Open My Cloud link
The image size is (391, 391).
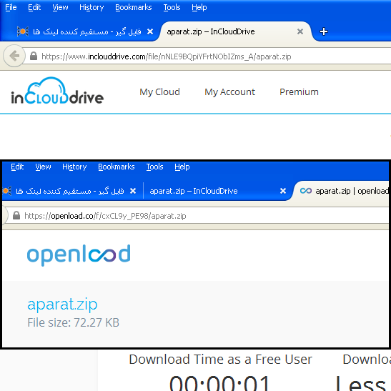[x=159, y=92]
